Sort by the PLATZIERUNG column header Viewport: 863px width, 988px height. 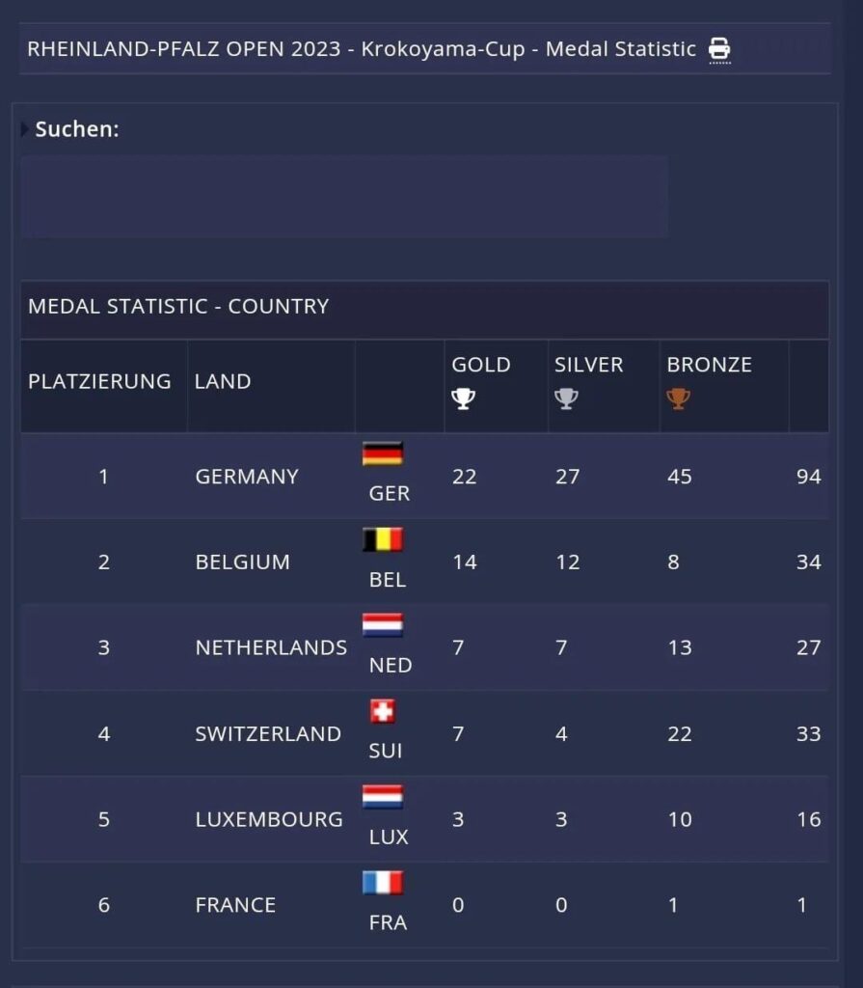(99, 381)
